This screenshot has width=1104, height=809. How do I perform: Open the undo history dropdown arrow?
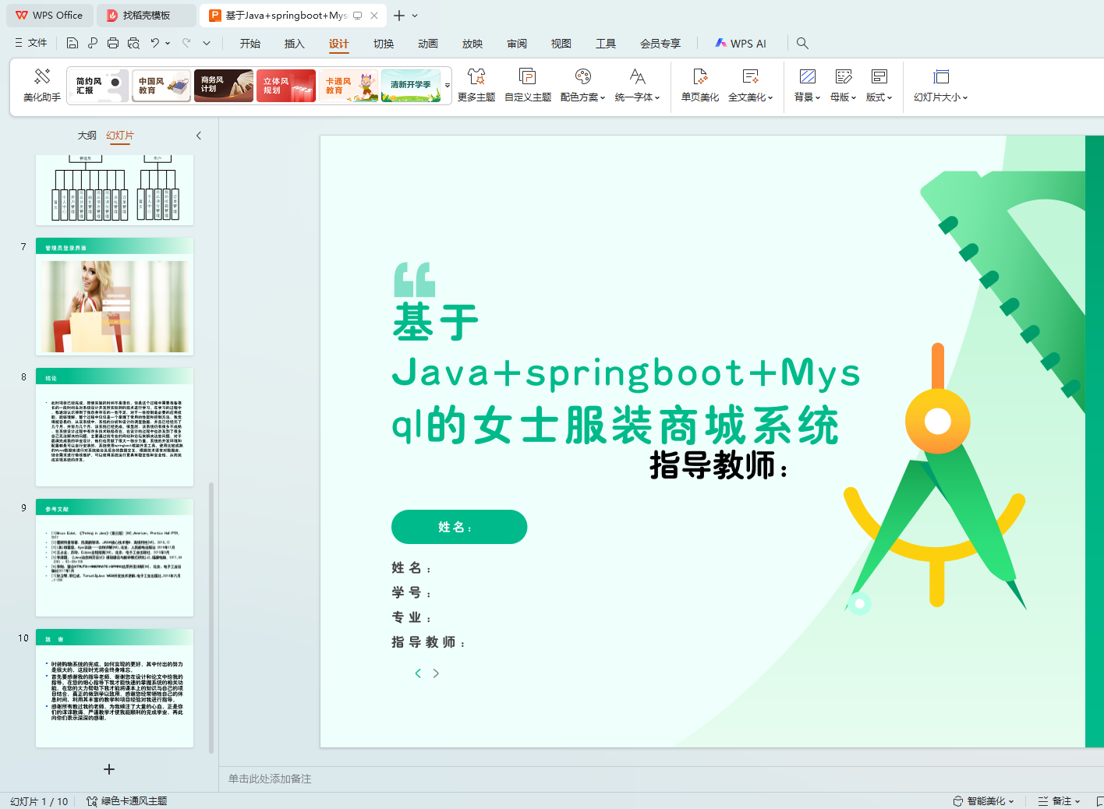click(x=168, y=44)
